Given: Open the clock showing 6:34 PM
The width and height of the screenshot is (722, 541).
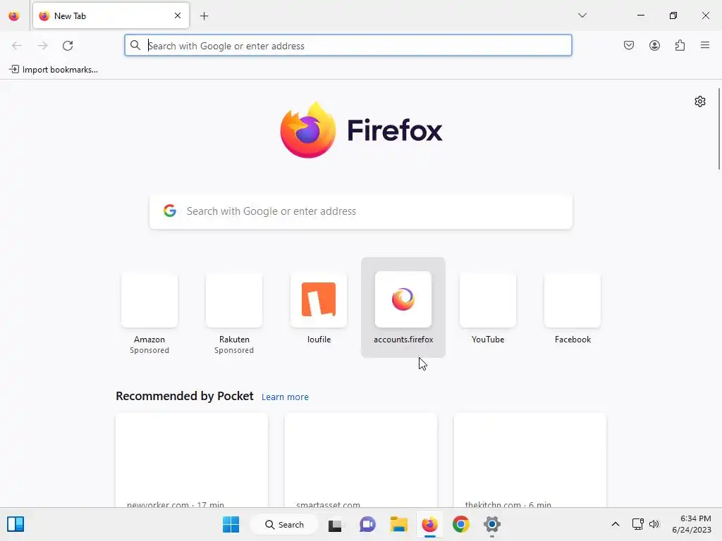Looking at the screenshot, I should tap(691, 524).
